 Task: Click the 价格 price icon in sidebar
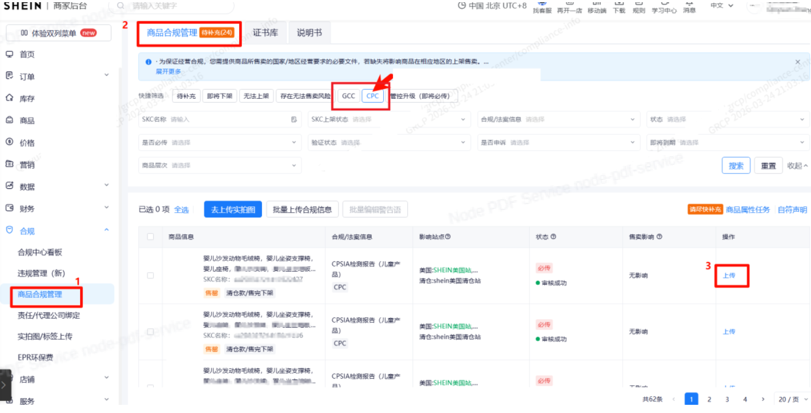[9, 142]
